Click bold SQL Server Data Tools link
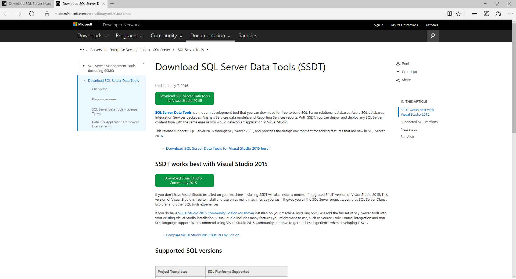The width and height of the screenshot is (516, 279). [x=173, y=112]
